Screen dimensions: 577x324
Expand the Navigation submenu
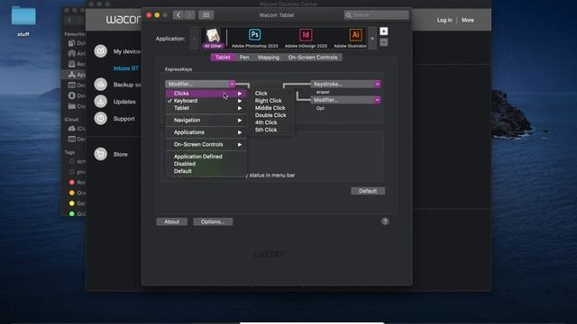pyautogui.click(x=206, y=120)
